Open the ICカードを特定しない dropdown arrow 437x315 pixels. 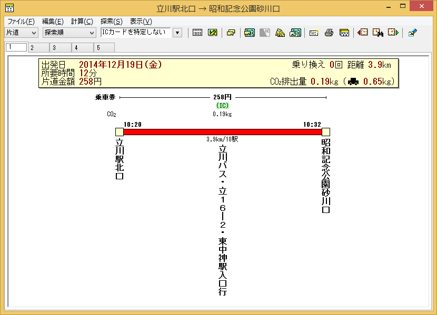coord(177,33)
